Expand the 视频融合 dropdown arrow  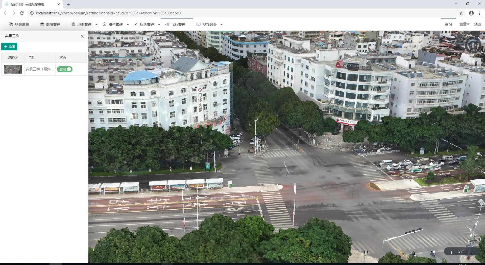[x=222, y=25]
